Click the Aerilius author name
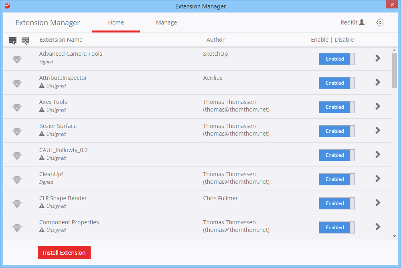 (213, 78)
